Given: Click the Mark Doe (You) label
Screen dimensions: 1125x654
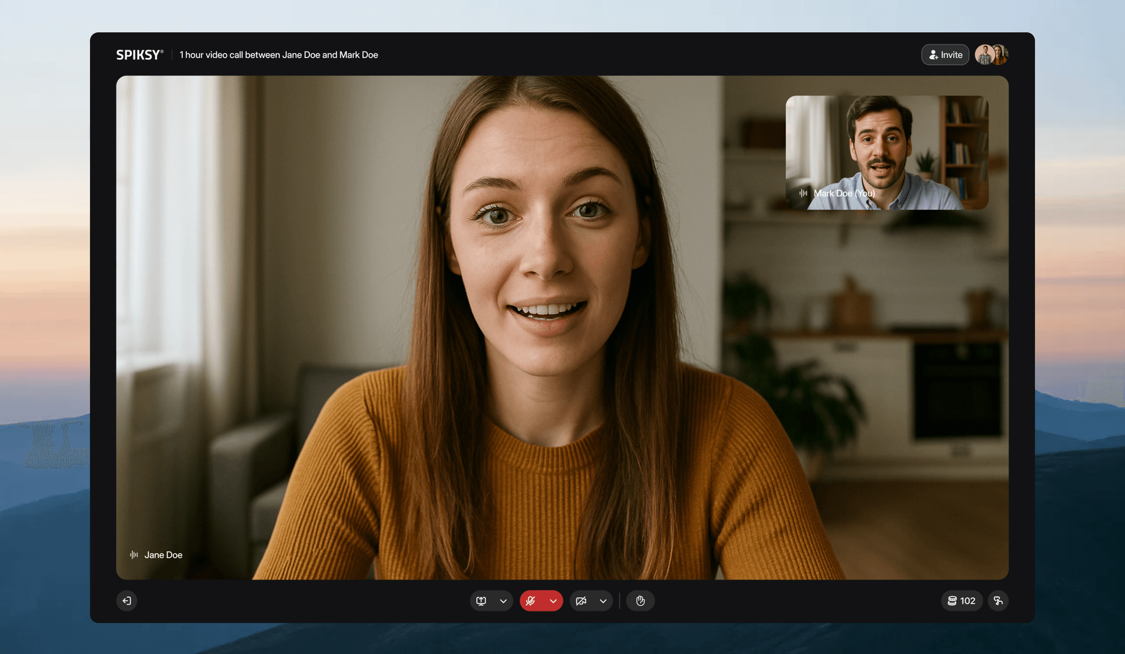Looking at the screenshot, I should [x=844, y=193].
